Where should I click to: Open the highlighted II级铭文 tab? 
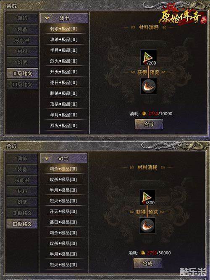tap(22, 73)
